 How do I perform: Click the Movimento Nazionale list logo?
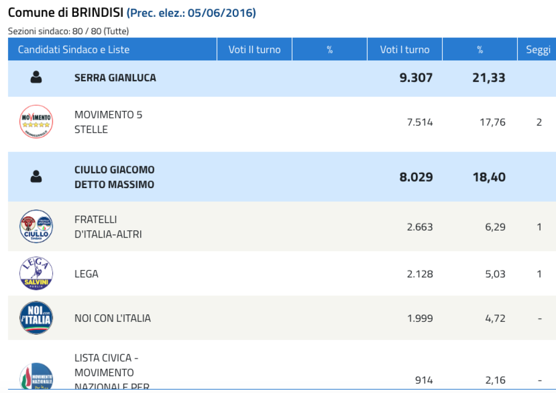click(36, 376)
